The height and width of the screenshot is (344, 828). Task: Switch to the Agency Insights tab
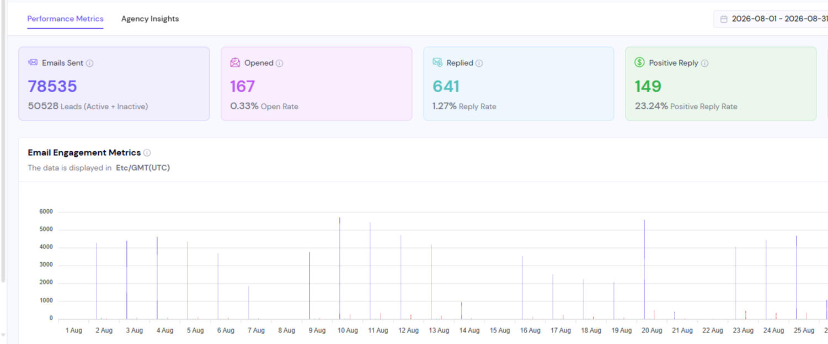tap(150, 19)
